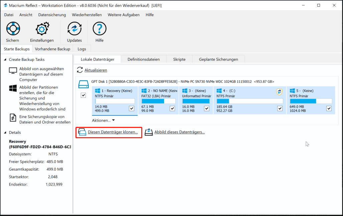The image size is (343, 216).
Task: Click the Windows icon of partition 5
Action: [x=292, y=90]
